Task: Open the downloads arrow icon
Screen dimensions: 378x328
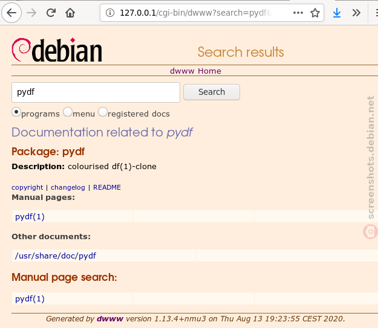Action: 336,13
